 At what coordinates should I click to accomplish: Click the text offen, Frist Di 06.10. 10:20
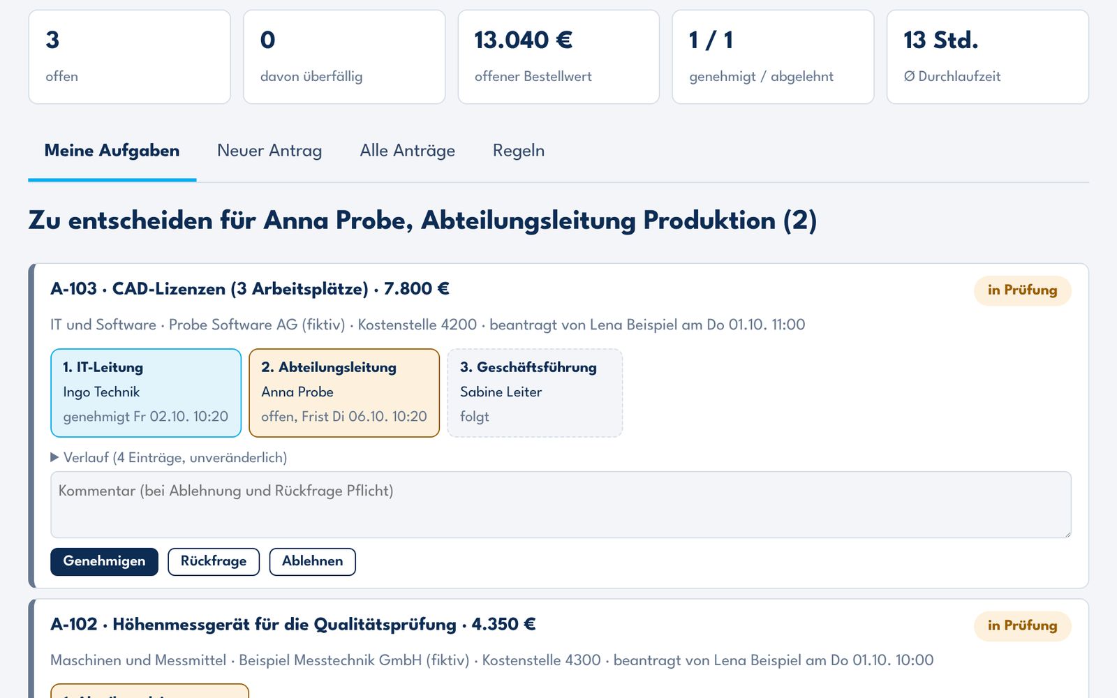tap(344, 417)
